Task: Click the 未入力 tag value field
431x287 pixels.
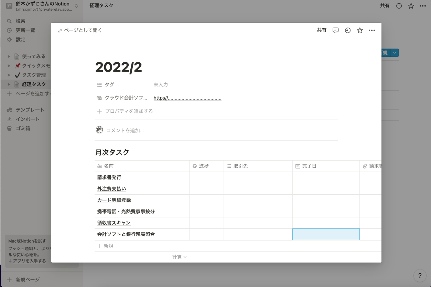Action: click(x=161, y=84)
